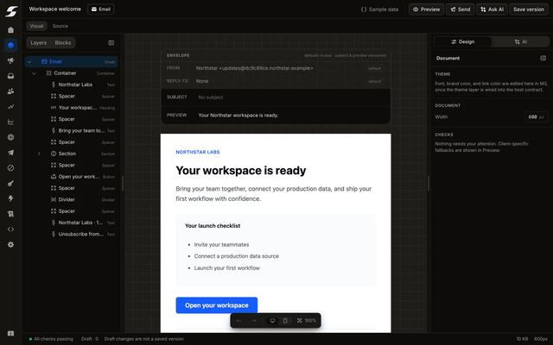Viewport: 553px width, 345px height.
Task: Collapse the layers panel with its panel icon
Action: [x=111, y=43]
